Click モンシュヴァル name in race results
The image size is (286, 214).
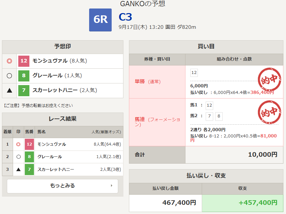(x=52, y=144)
